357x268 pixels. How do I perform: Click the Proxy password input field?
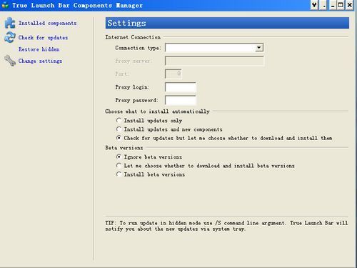[x=181, y=100]
